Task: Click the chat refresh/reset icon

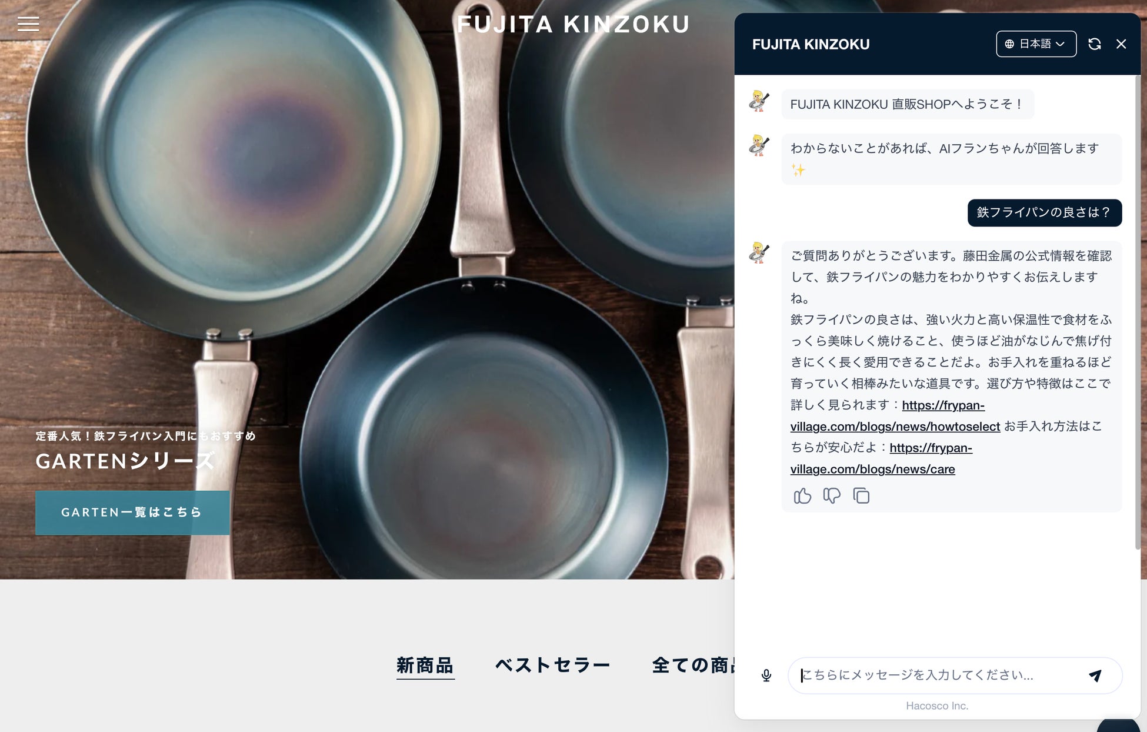Action: [1094, 44]
